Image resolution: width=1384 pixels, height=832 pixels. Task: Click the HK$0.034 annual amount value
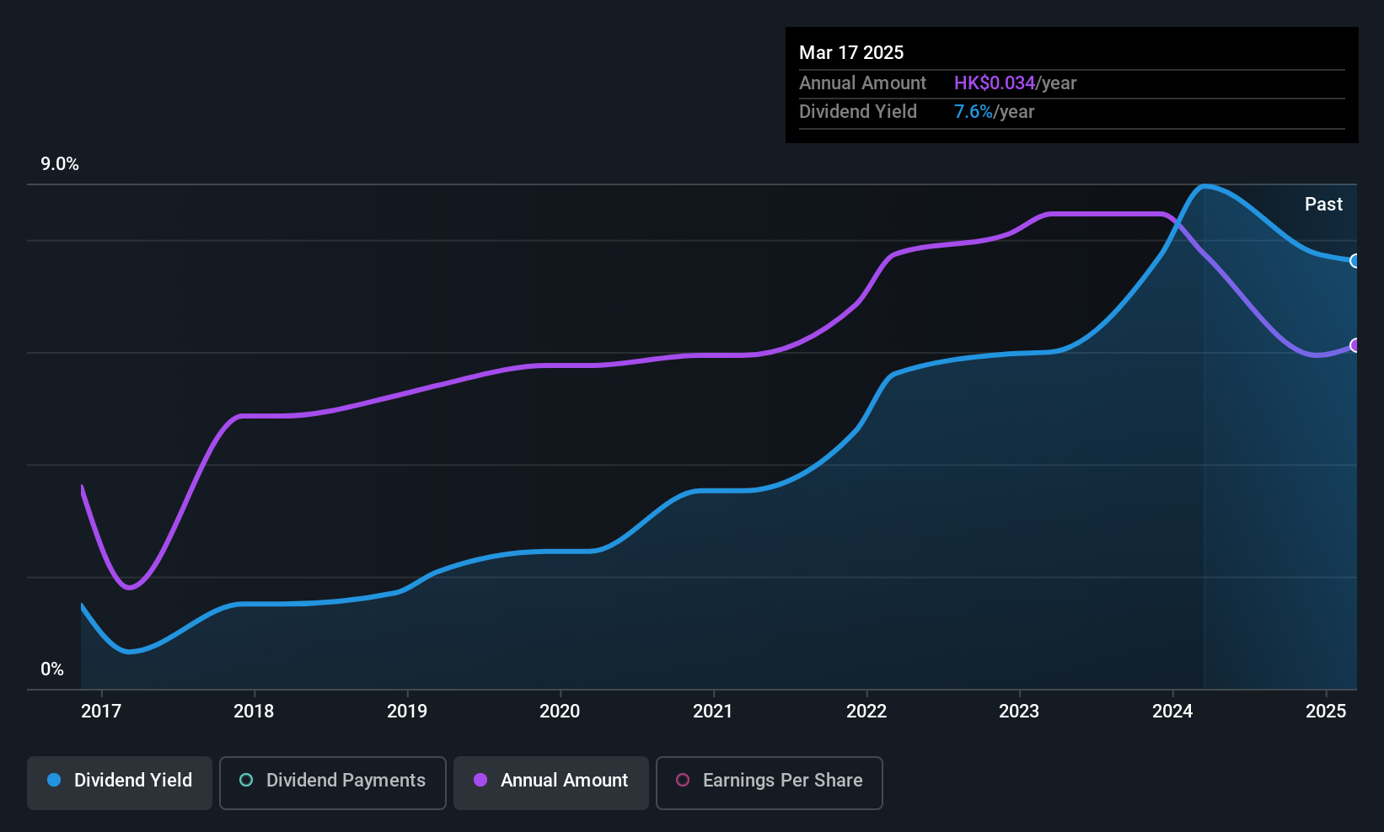994,83
